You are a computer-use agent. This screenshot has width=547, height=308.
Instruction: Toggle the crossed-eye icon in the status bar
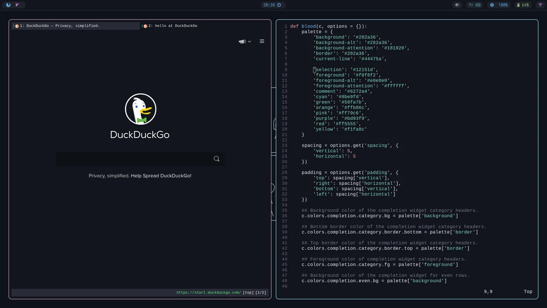456,5
